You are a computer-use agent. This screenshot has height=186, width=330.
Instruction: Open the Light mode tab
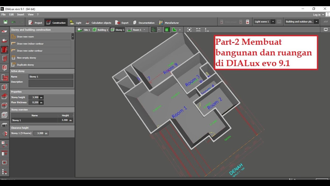point(76,22)
